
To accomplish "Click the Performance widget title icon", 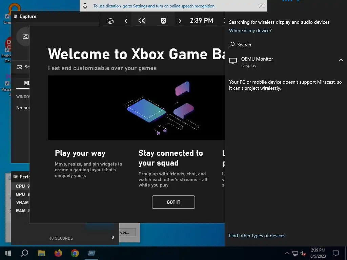I will [x=16, y=177].
